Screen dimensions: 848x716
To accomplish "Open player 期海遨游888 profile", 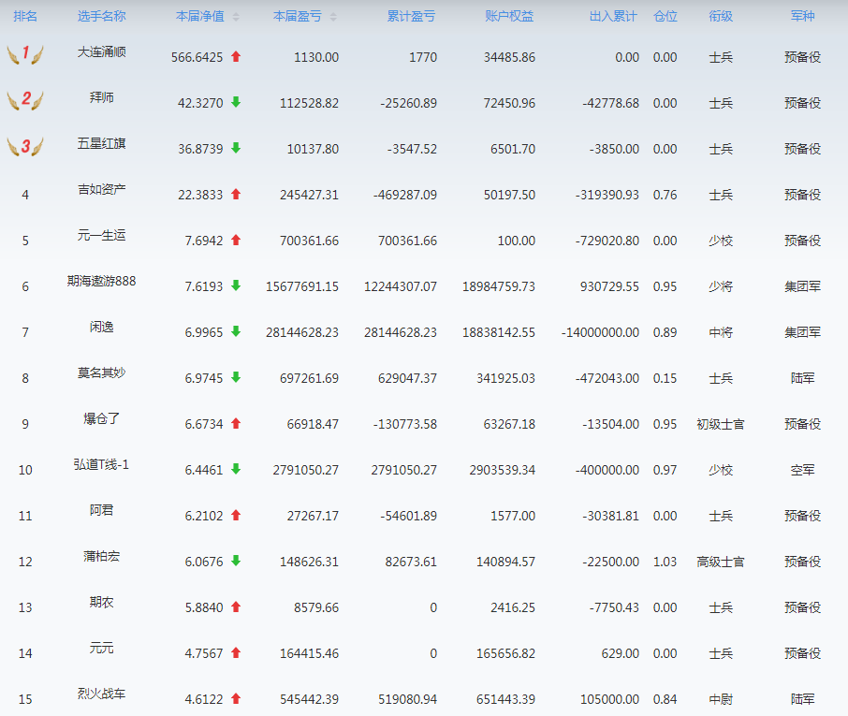I will pyautogui.click(x=102, y=281).
